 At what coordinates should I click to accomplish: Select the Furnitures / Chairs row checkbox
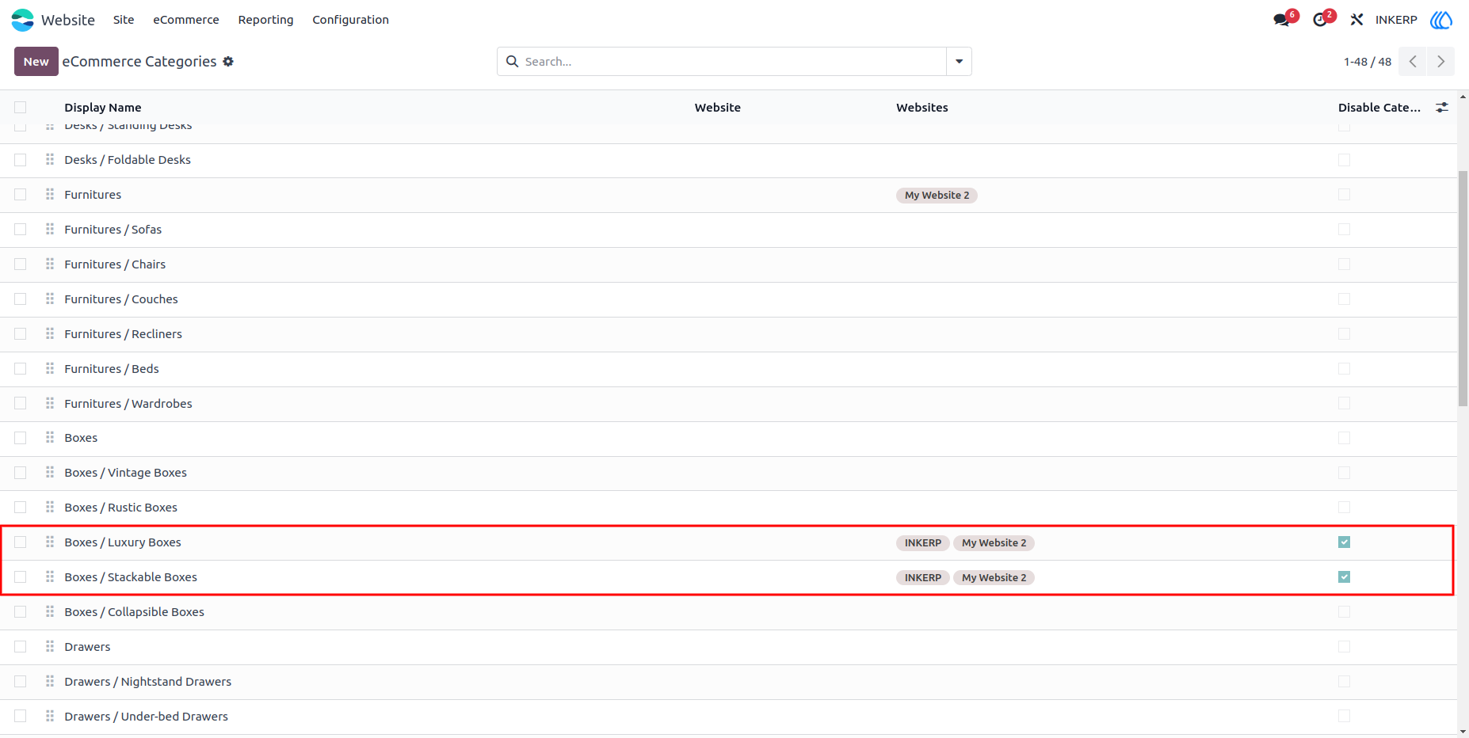point(21,264)
